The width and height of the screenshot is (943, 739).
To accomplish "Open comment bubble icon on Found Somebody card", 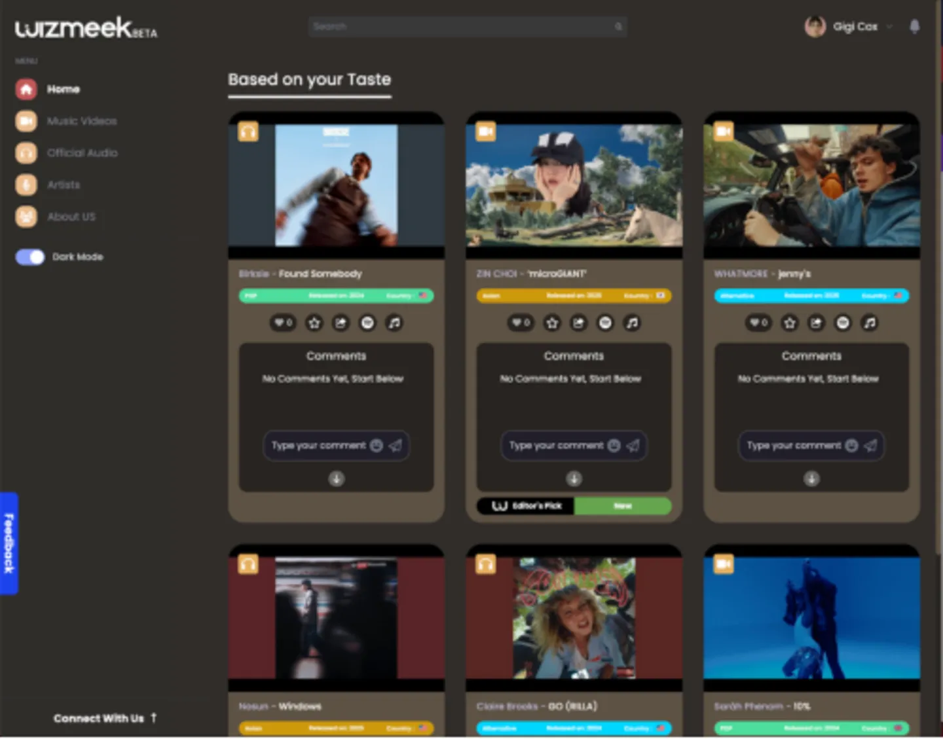I will 368,323.
